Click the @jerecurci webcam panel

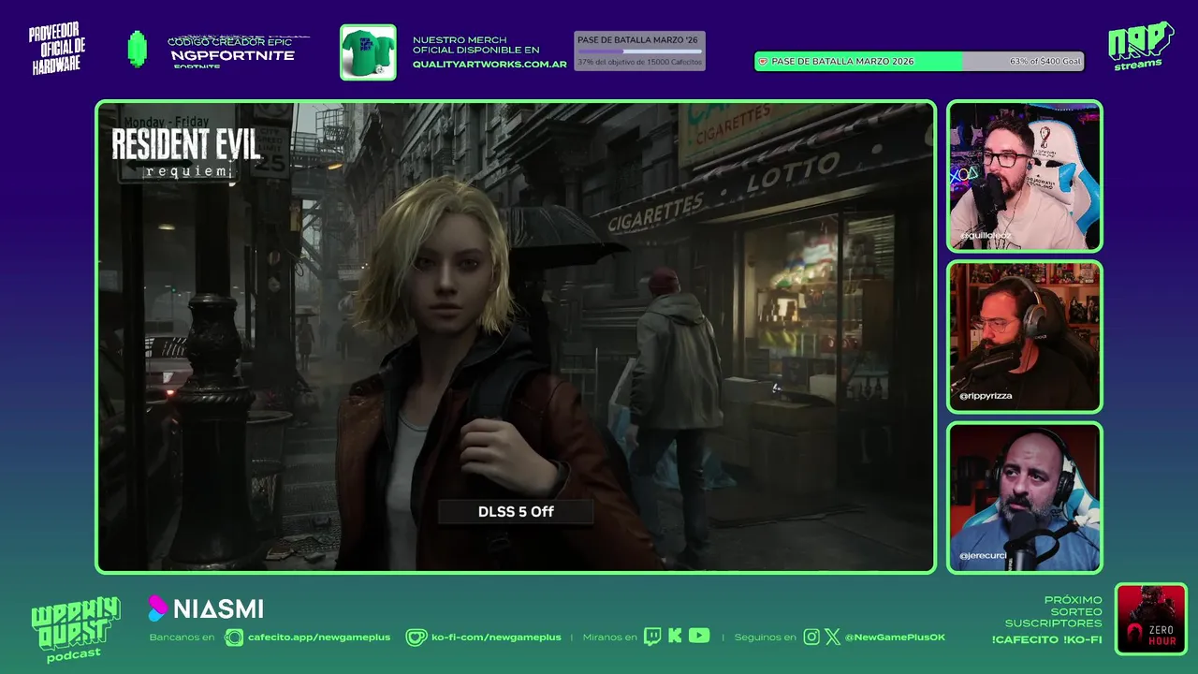pyautogui.click(x=1025, y=497)
